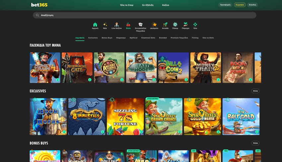
Task: Open Spin O'Reely Gold Blitz
Action: tap(202, 117)
